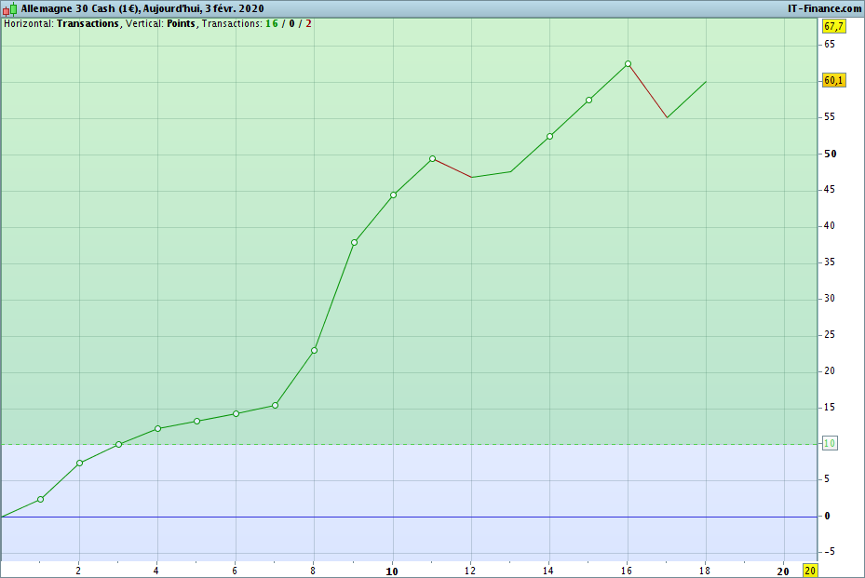
Task: Select the data point at transaction 5
Action: [x=197, y=422]
